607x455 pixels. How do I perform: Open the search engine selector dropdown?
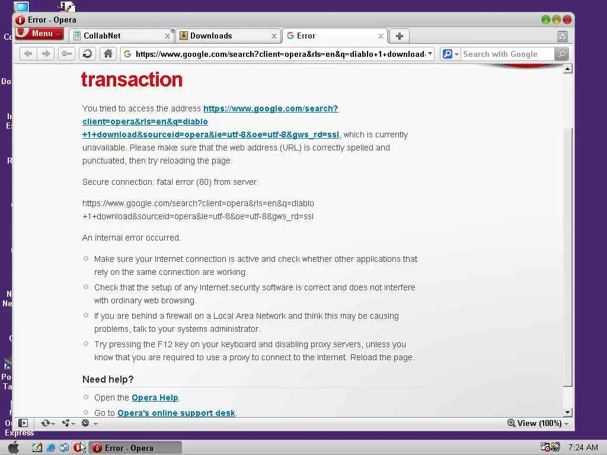[451, 54]
